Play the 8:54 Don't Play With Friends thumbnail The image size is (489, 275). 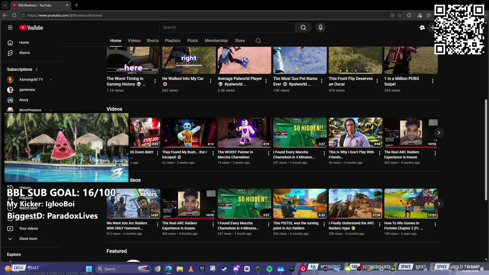356,133
